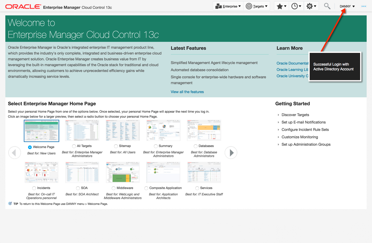
Task: Open the DANNY user menu
Action: 347,6
